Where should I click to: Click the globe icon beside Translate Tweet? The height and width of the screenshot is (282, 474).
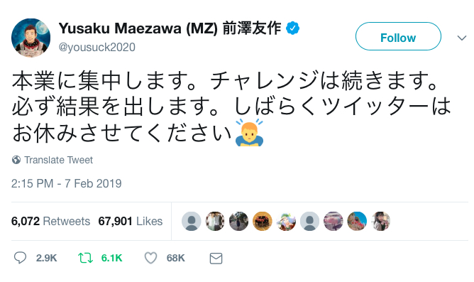(x=16, y=160)
